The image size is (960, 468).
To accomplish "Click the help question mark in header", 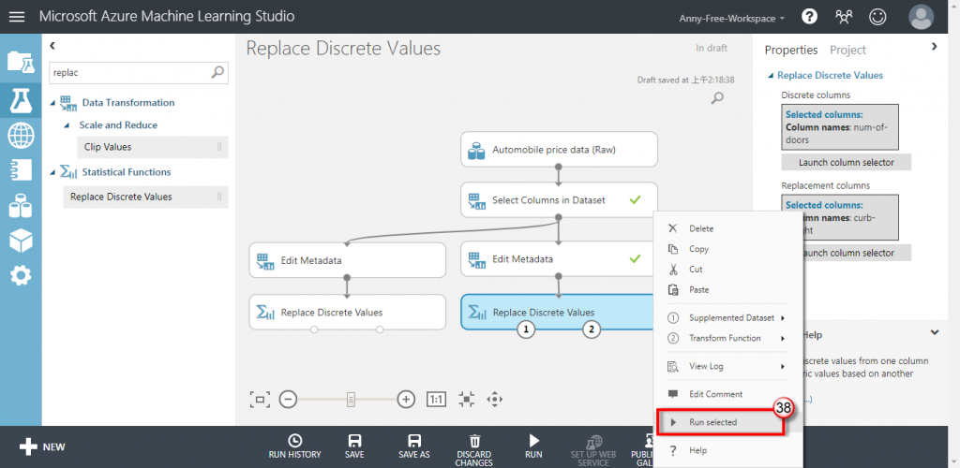I will pos(809,17).
